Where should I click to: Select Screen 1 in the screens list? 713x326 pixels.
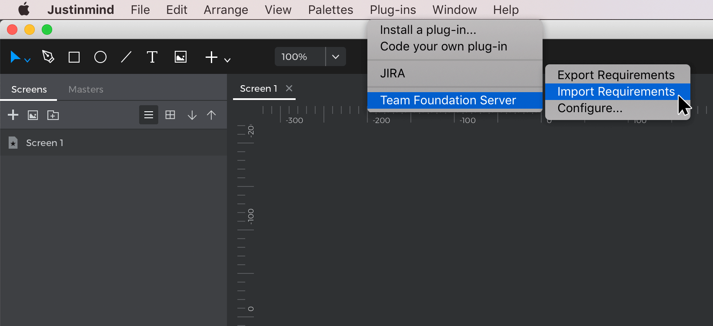(113, 143)
